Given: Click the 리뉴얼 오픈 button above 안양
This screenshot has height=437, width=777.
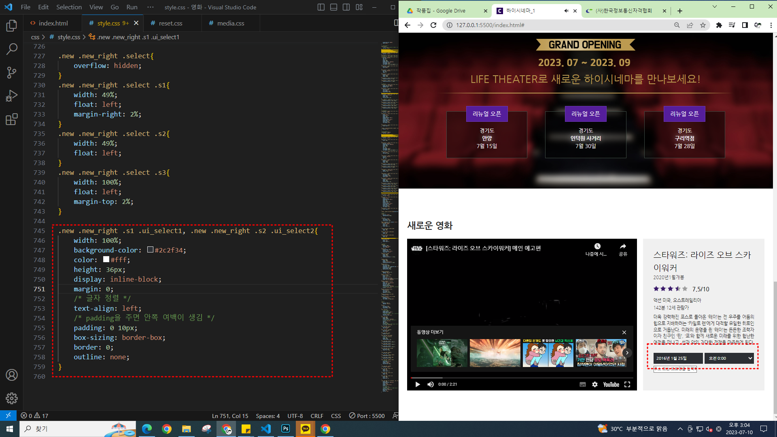Looking at the screenshot, I should pyautogui.click(x=487, y=114).
